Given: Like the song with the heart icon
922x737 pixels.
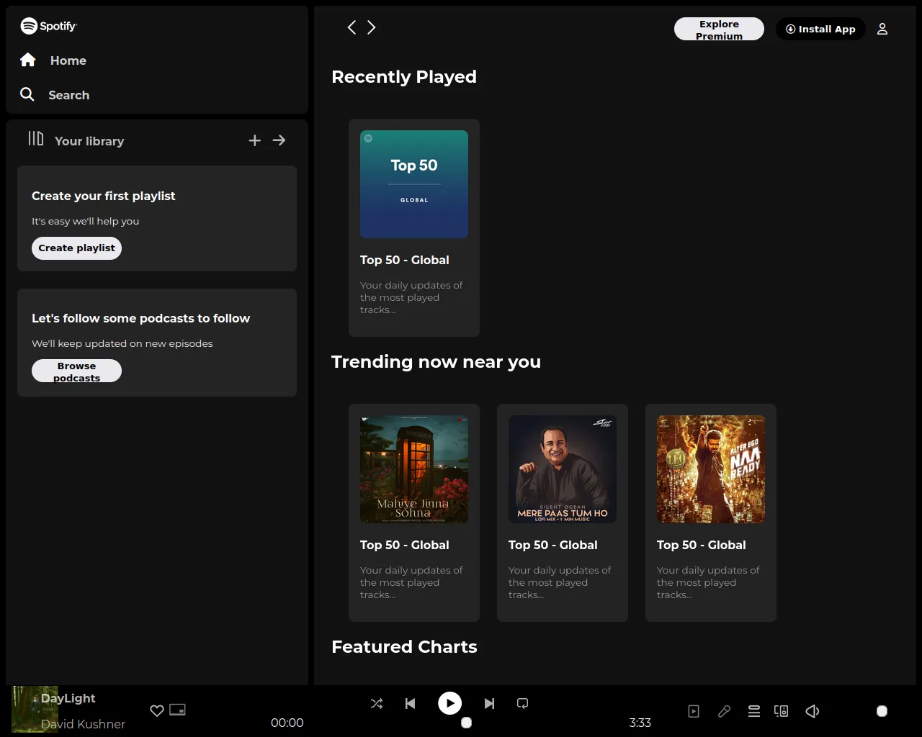Looking at the screenshot, I should [x=156, y=710].
